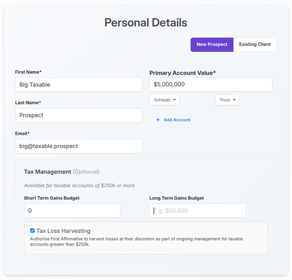Click into the Last Name field
Screen dimensions: 292x280
point(78,115)
